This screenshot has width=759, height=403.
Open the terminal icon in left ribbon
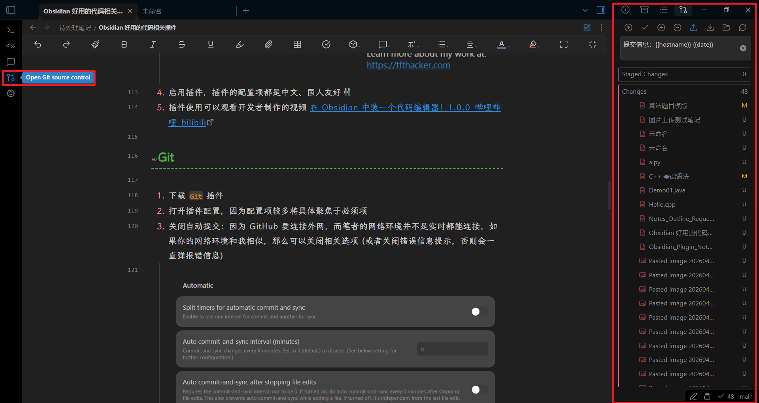11,30
